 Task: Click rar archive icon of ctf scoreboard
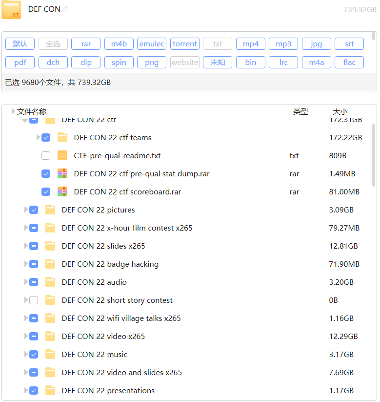pyautogui.click(x=62, y=191)
